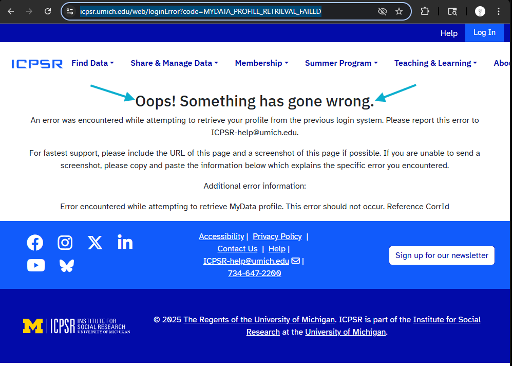Image resolution: width=512 pixels, height=366 pixels.
Task: Open the LinkedIn icon in footer
Action: 125,242
